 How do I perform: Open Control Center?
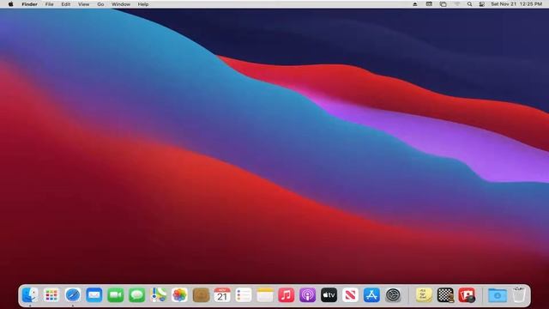(x=482, y=4)
